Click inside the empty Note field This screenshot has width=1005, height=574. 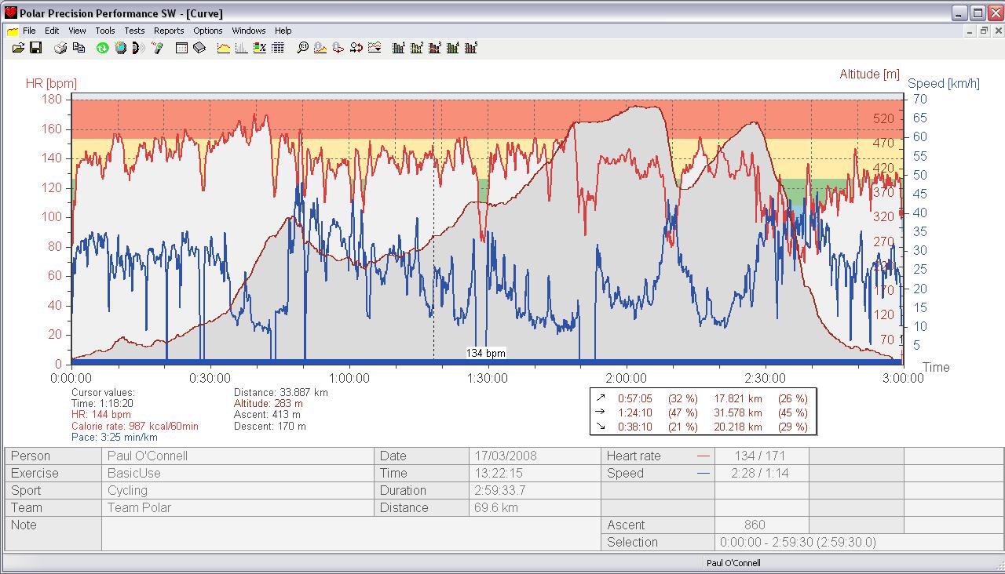(x=351, y=533)
